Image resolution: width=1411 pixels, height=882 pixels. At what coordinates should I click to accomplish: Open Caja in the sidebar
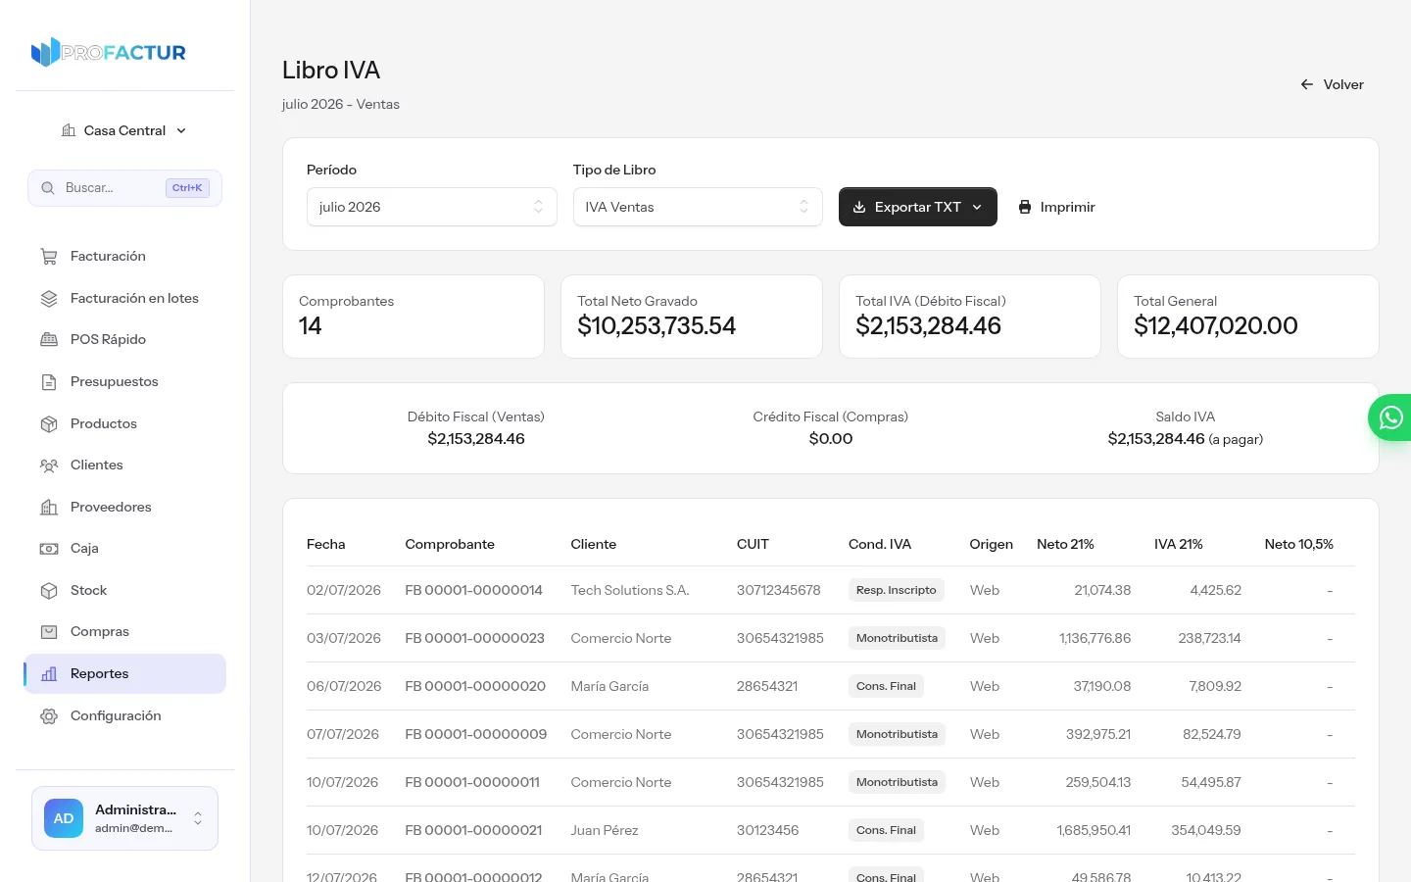tap(124, 548)
